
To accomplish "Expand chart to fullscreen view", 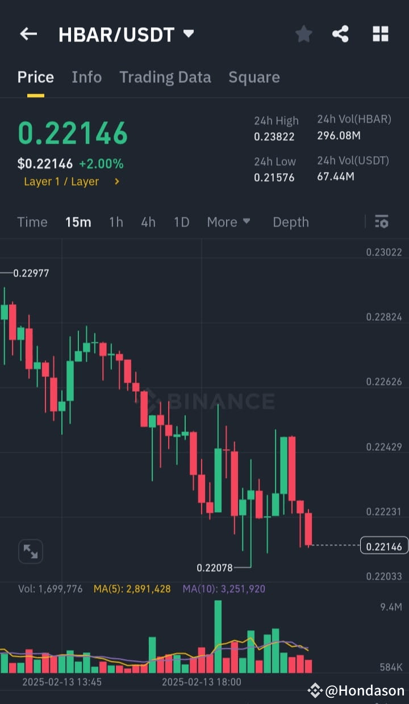I will click(30, 551).
